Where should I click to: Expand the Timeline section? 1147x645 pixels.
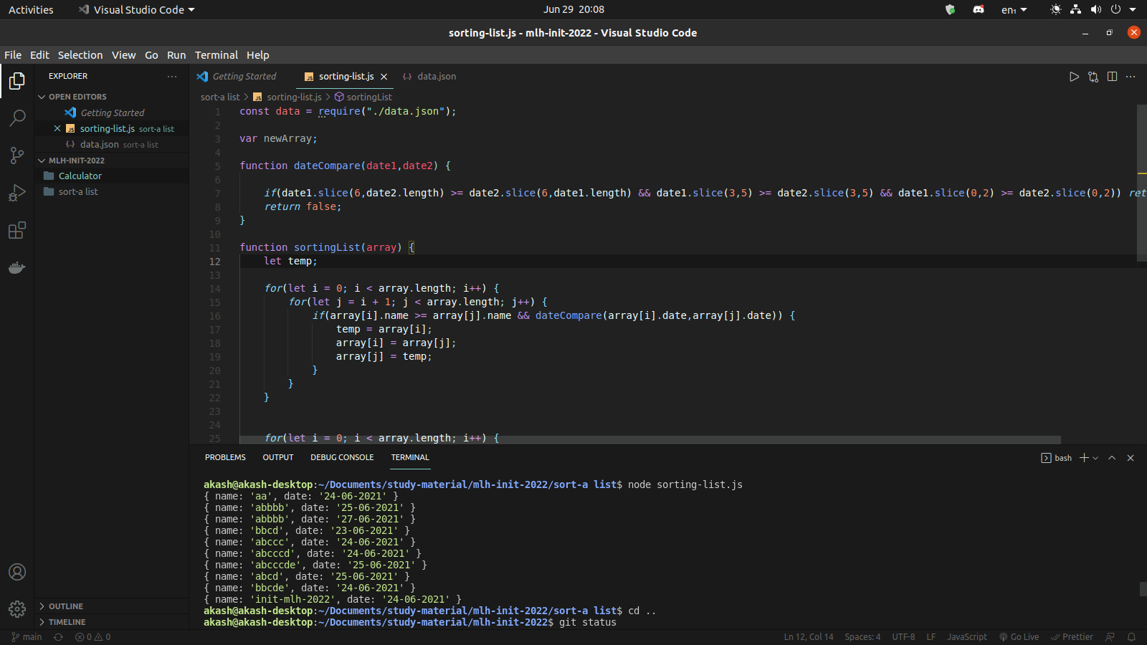click(x=112, y=622)
